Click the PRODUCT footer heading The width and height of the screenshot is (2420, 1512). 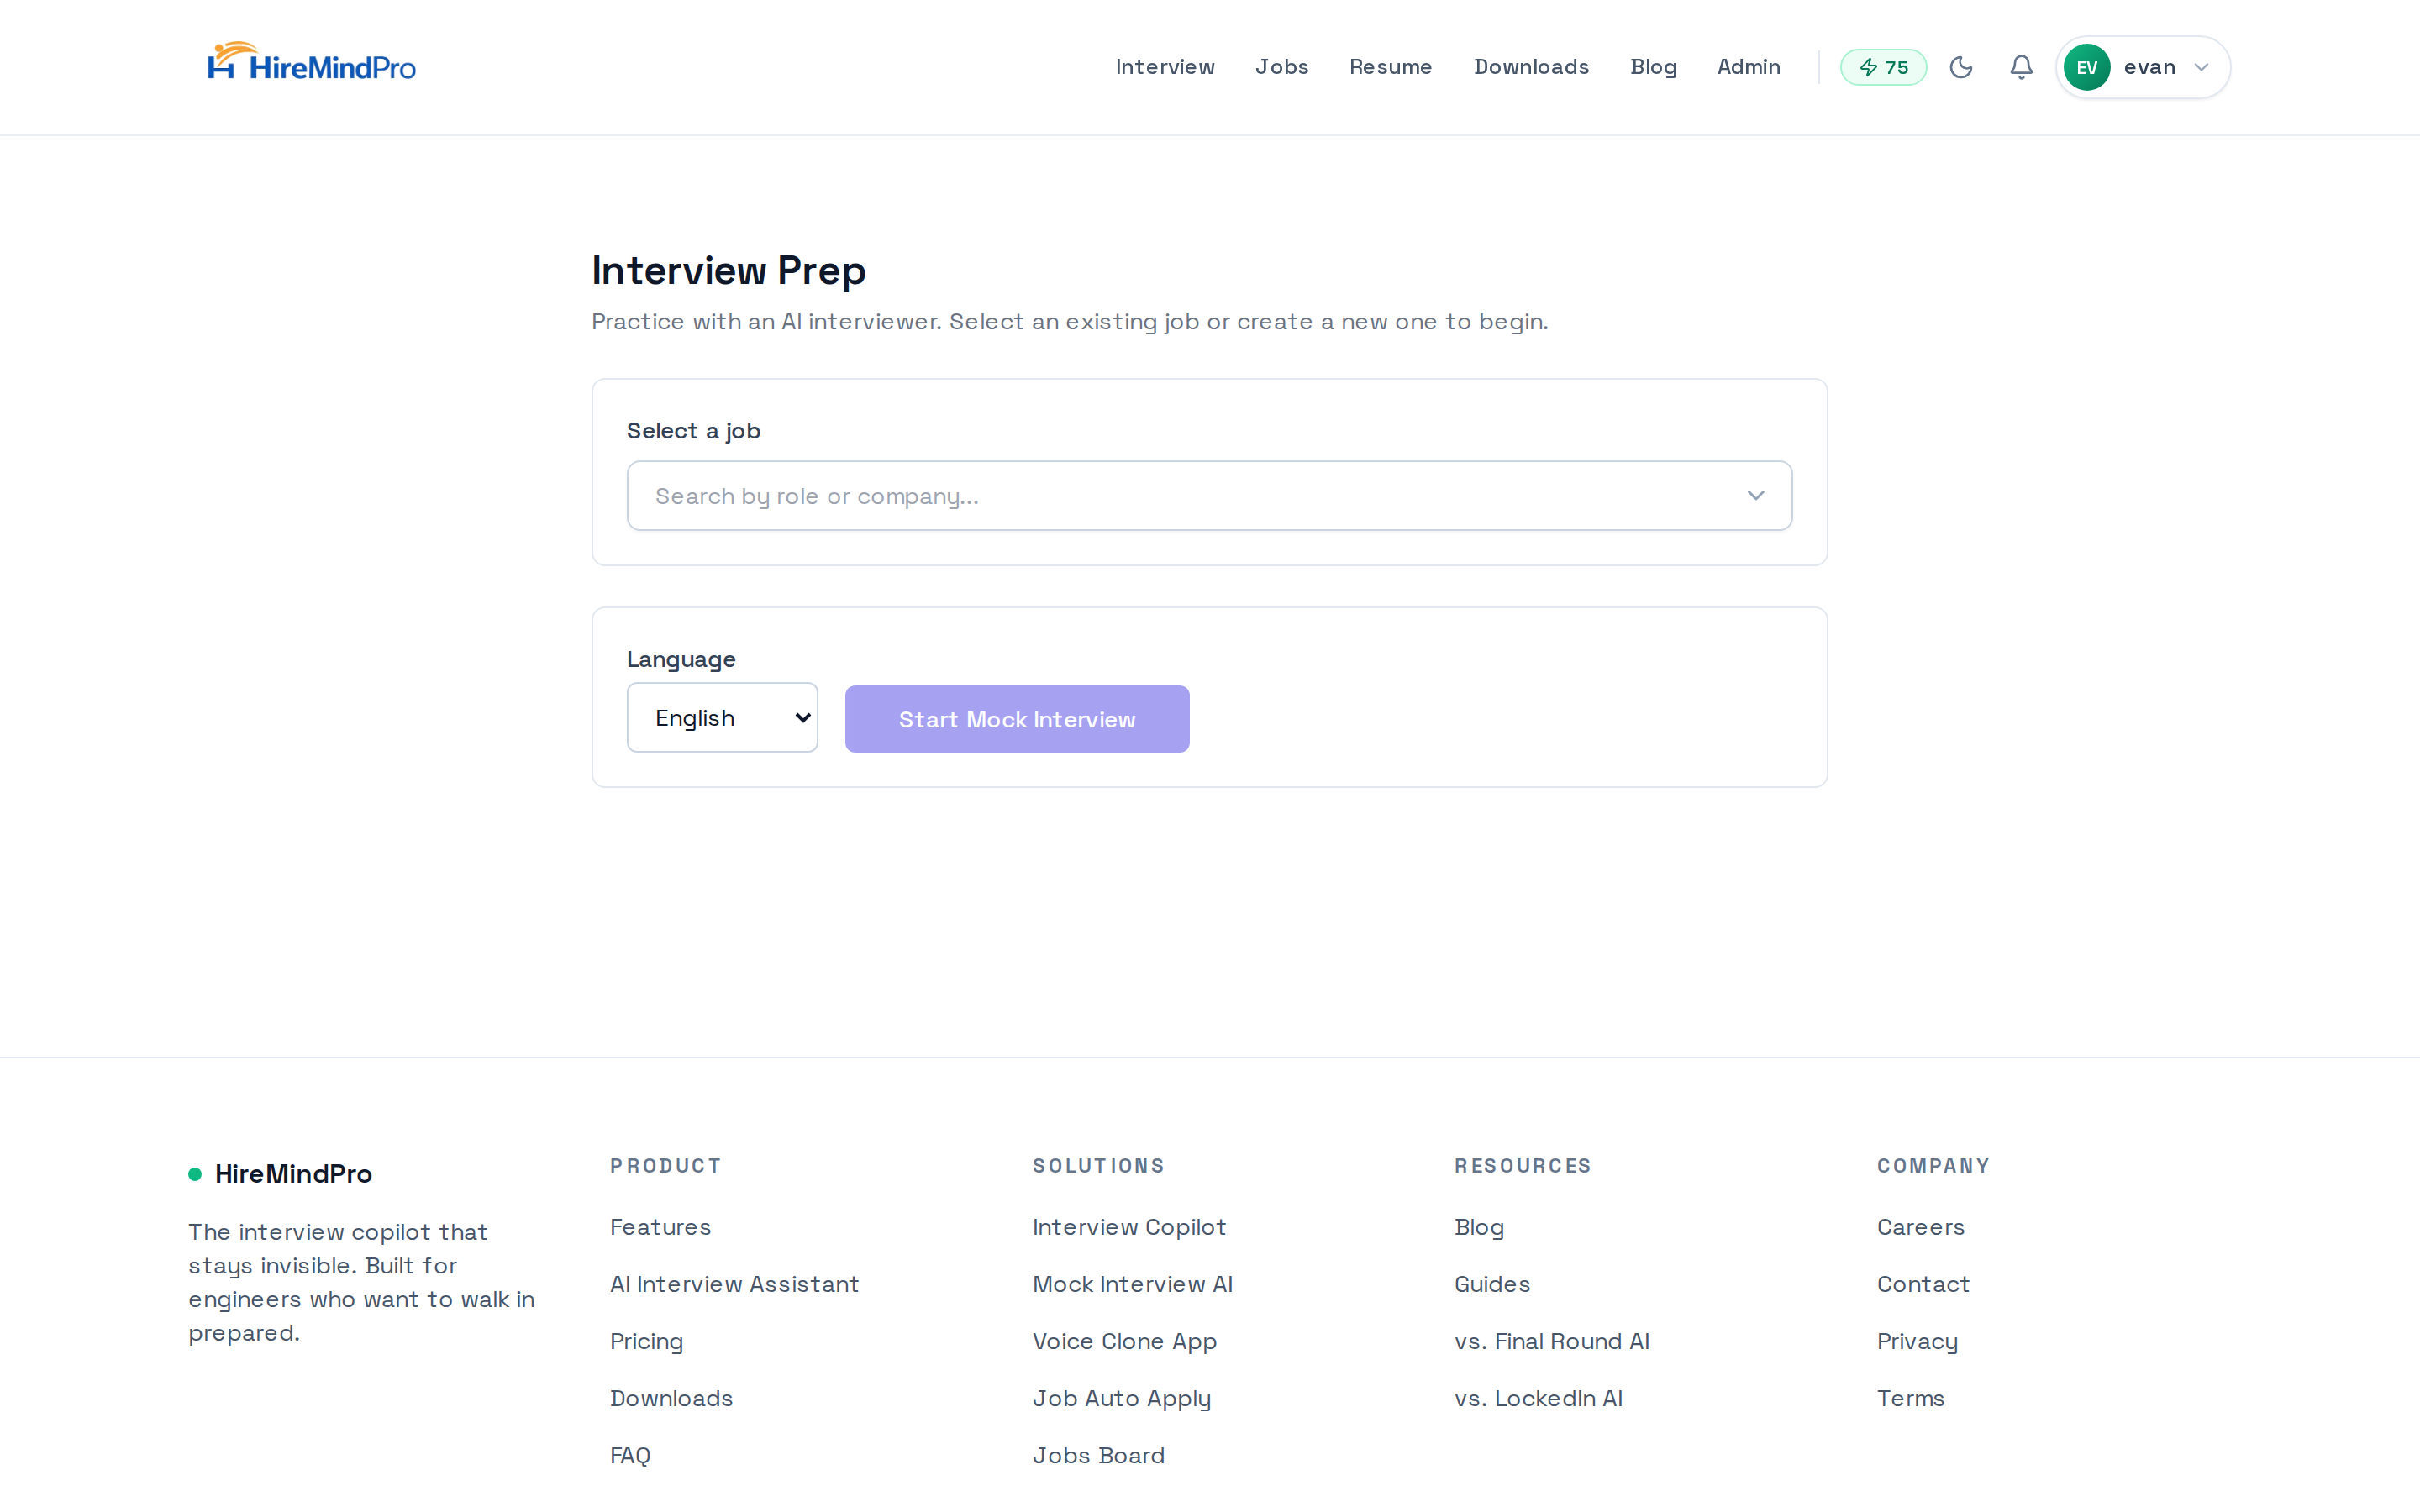click(x=665, y=1166)
